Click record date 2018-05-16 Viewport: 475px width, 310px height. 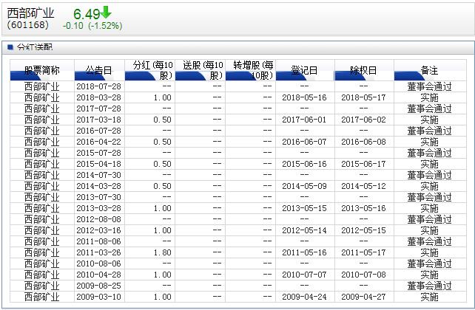[x=304, y=97]
